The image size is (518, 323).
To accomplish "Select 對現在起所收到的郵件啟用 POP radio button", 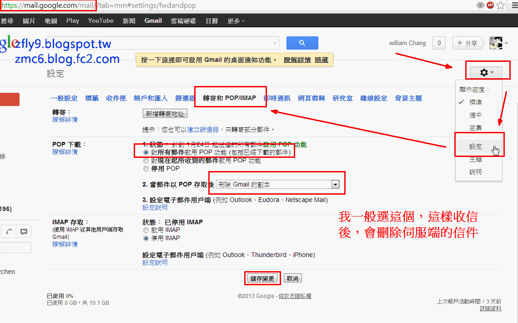I will tap(146, 161).
